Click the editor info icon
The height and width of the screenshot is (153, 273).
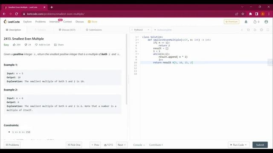tap(242, 30)
